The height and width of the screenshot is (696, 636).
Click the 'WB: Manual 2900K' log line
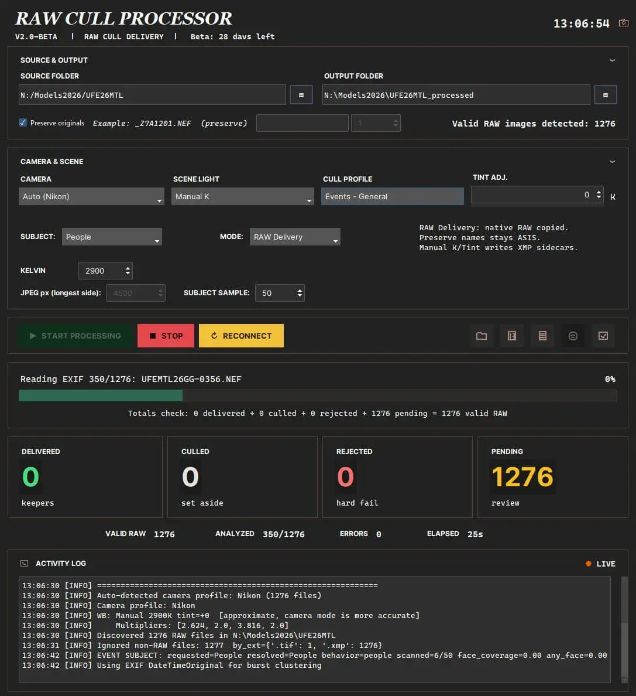pyautogui.click(x=221, y=616)
